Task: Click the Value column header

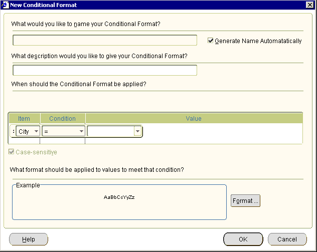Action: pos(194,119)
